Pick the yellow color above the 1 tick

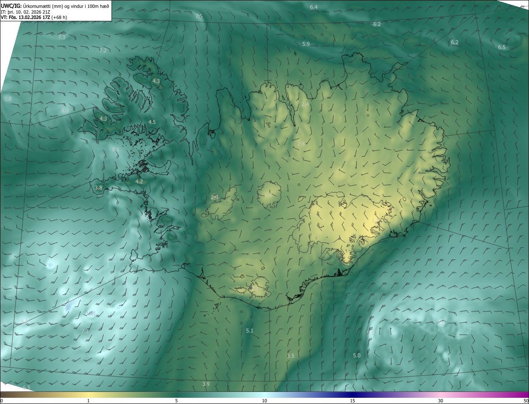click(x=88, y=395)
